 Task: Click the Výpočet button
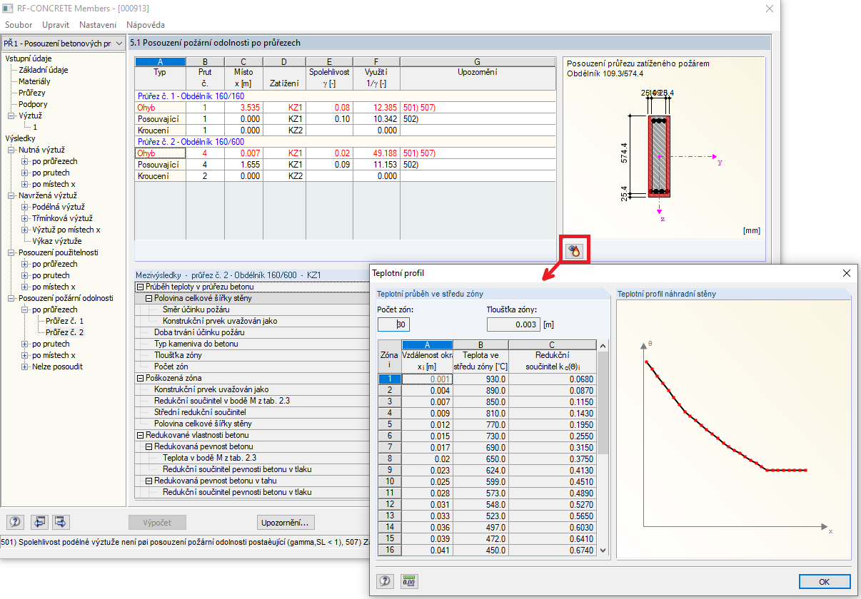(x=158, y=523)
